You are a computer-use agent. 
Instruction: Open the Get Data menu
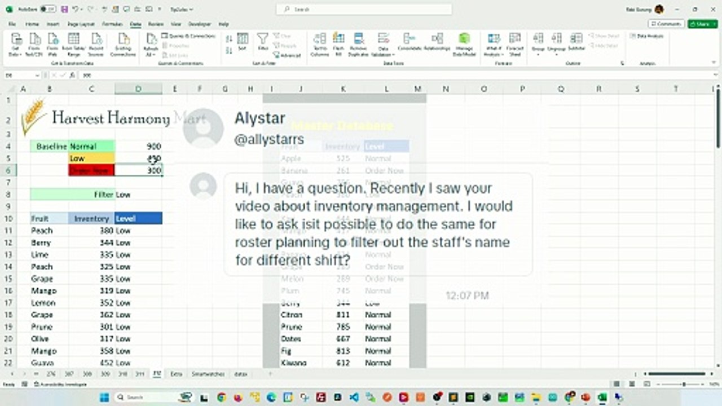coord(16,45)
